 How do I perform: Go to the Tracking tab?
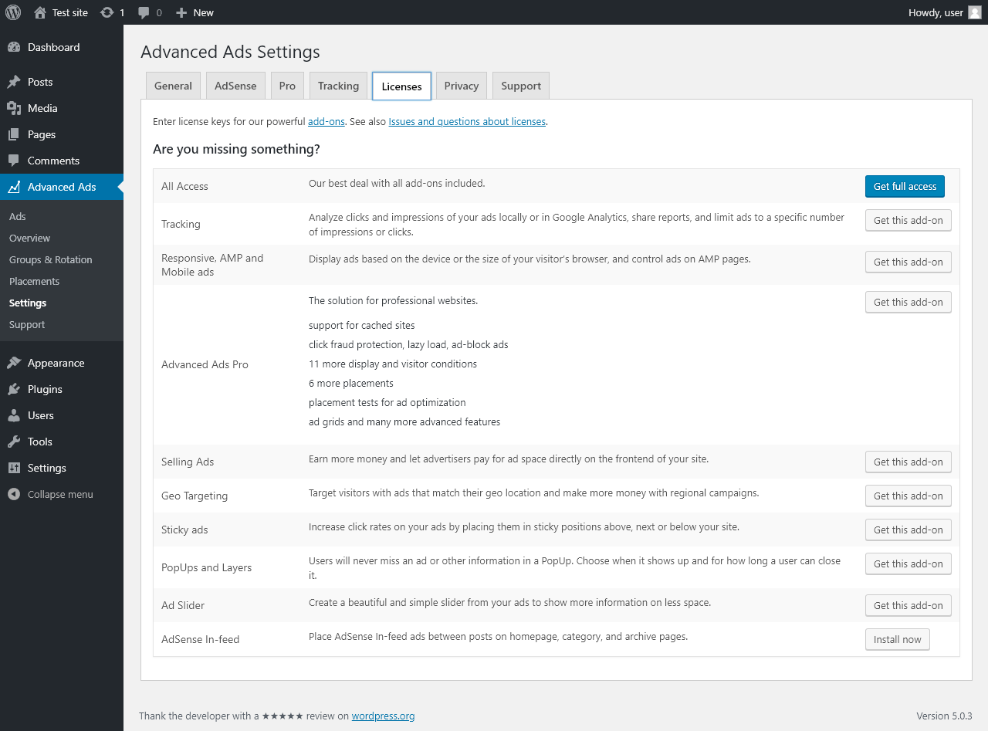point(338,86)
